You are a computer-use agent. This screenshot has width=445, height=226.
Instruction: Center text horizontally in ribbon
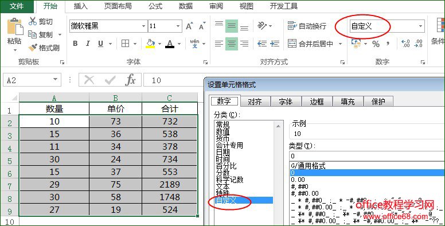pyautogui.click(x=232, y=44)
